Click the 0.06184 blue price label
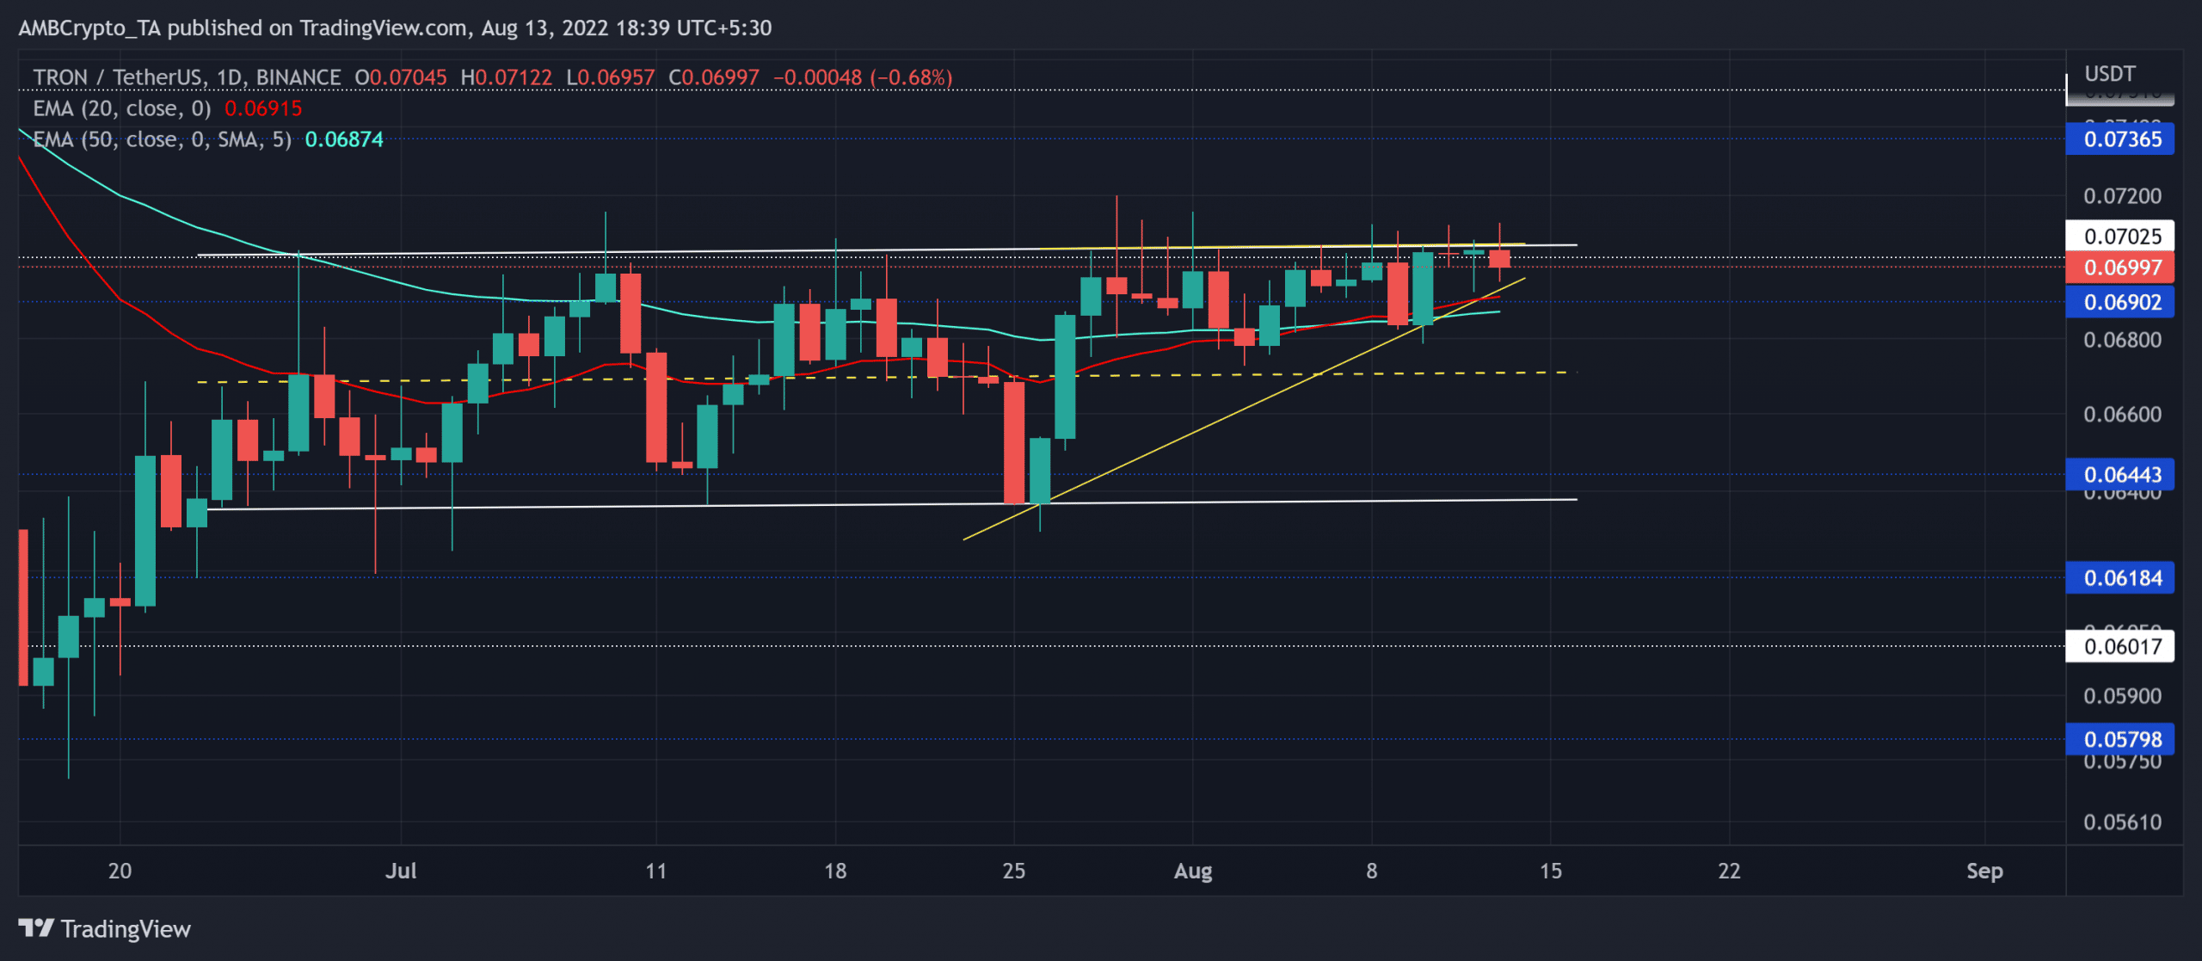2202x961 pixels. coord(2120,578)
